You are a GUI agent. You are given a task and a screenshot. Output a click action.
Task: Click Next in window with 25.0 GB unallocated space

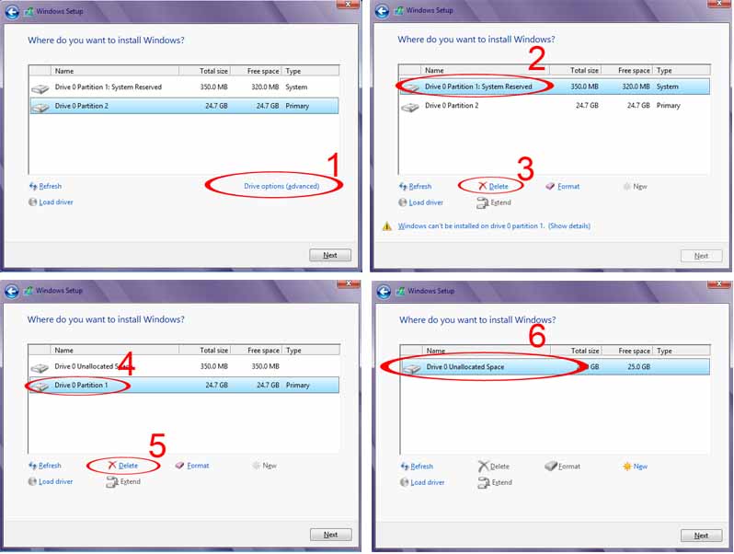(x=701, y=536)
